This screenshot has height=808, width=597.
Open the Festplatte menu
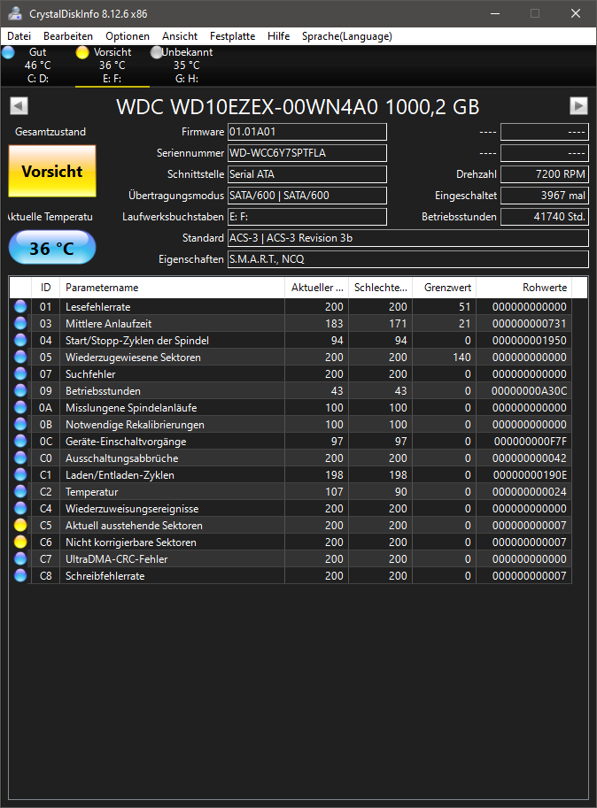pos(232,36)
